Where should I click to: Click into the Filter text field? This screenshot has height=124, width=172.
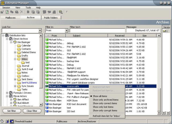pos(97,31)
